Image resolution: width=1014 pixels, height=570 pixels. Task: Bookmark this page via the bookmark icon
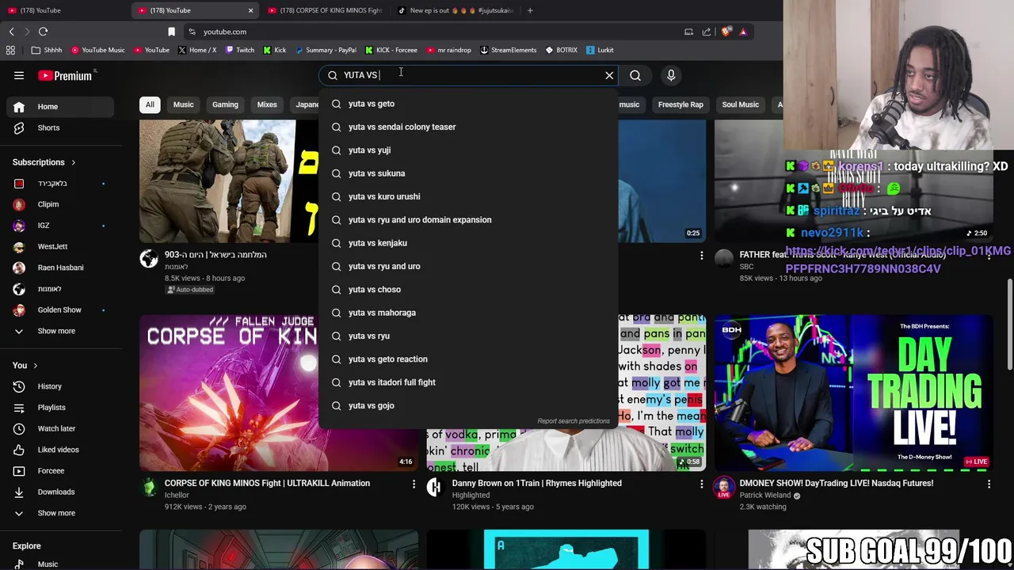pos(171,32)
